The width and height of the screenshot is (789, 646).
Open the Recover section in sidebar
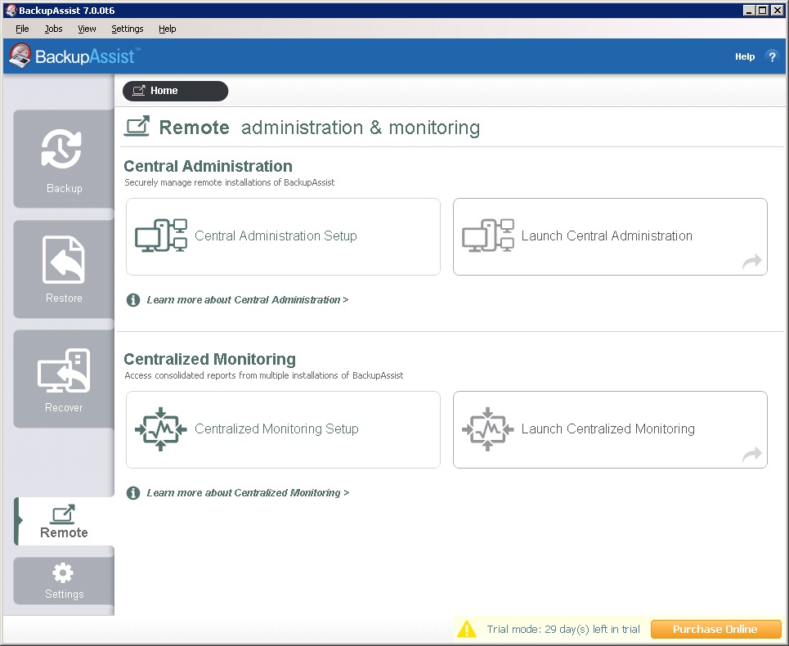[64, 379]
